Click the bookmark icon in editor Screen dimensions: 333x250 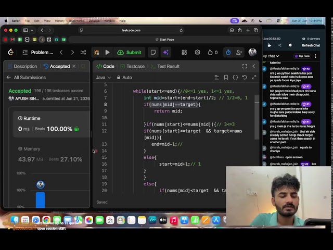click(x=226, y=78)
